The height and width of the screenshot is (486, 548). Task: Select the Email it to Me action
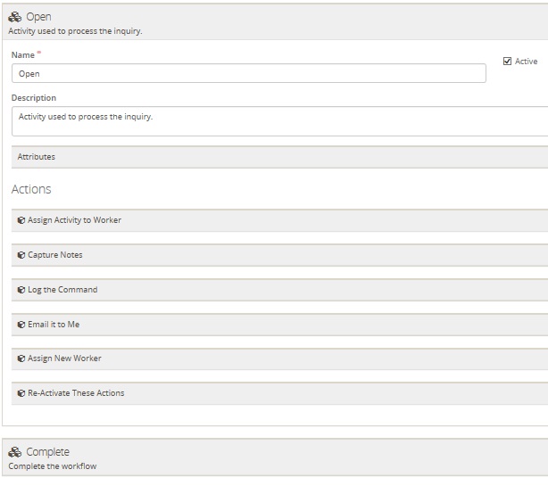[x=54, y=325]
